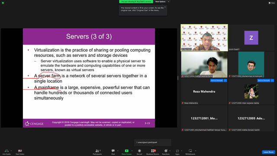
Task: Open more options on Reza Mahendra tile
Action: [x=225, y=81]
